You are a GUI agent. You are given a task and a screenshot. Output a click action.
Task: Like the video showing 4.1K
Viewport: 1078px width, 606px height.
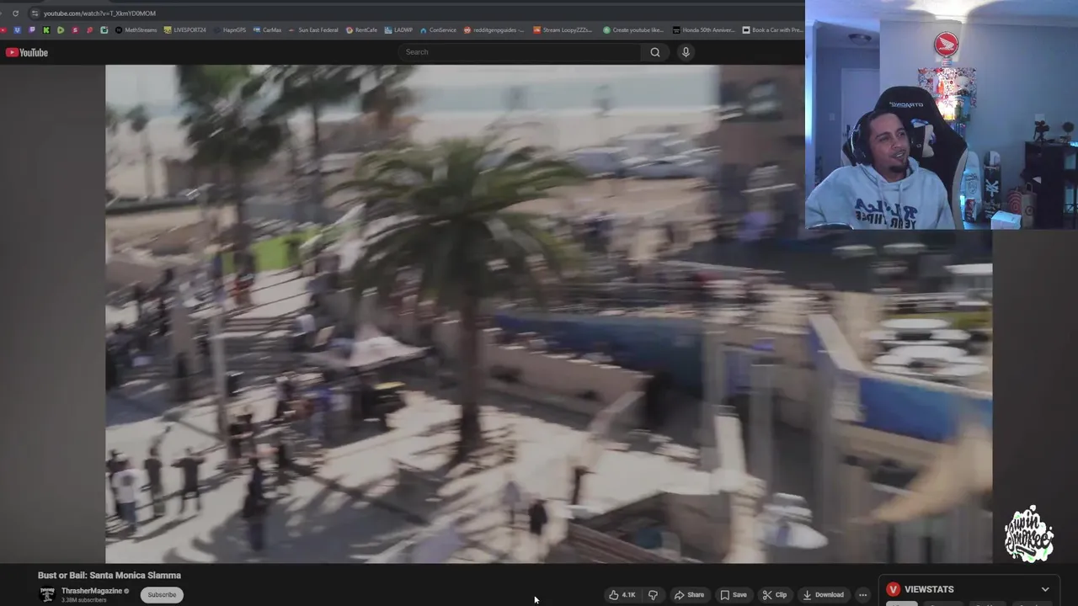[622, 595]
